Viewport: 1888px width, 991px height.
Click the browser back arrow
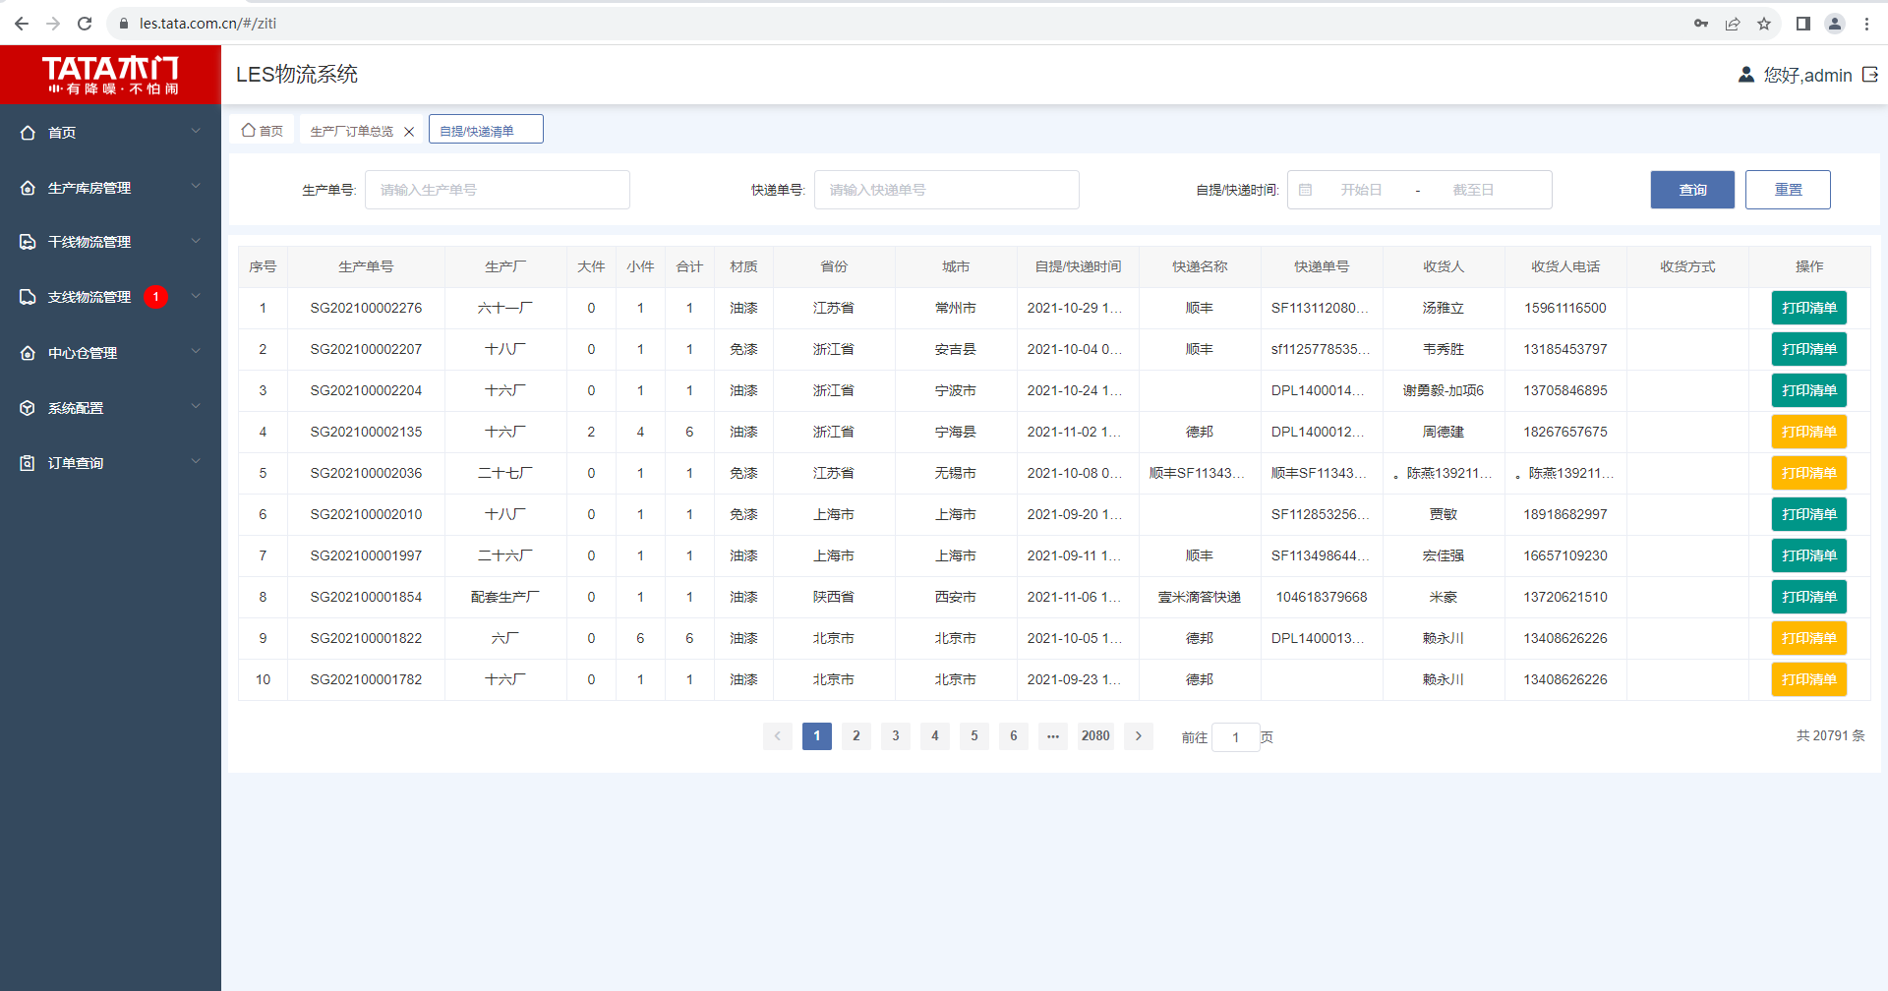(x=22, y=24)
